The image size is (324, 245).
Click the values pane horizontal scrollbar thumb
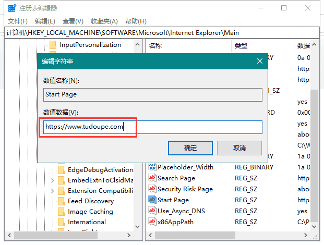tap(195, 235)
